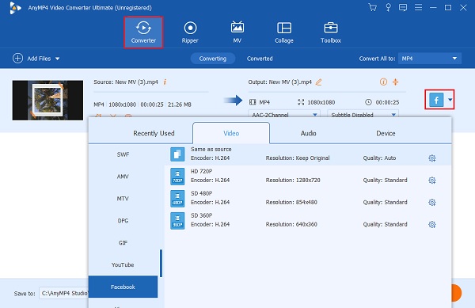Select the HD 720P preset icon
The width and height of the screenshot is (475, 308).
[x=177, y=177]
